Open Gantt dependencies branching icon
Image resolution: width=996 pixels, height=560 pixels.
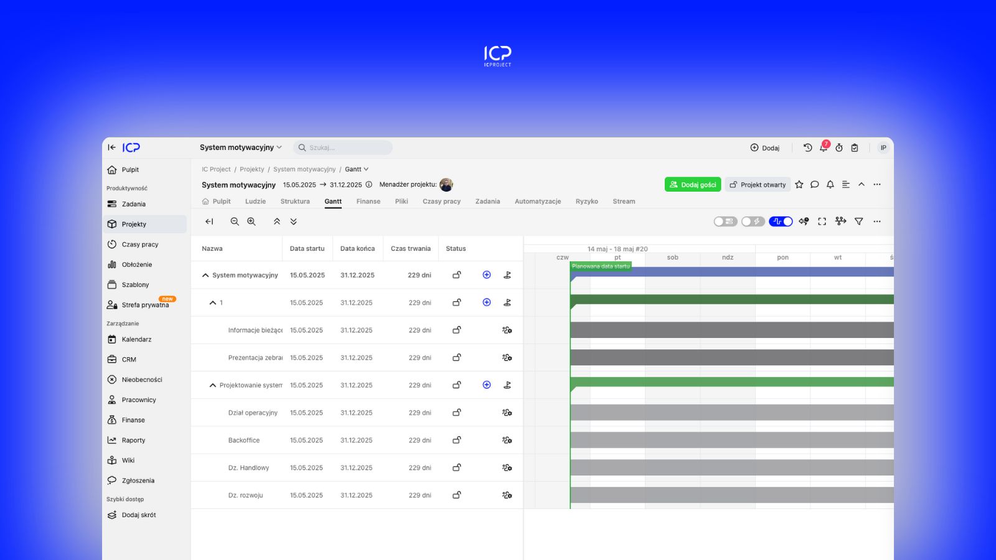(x=841, y=222)
